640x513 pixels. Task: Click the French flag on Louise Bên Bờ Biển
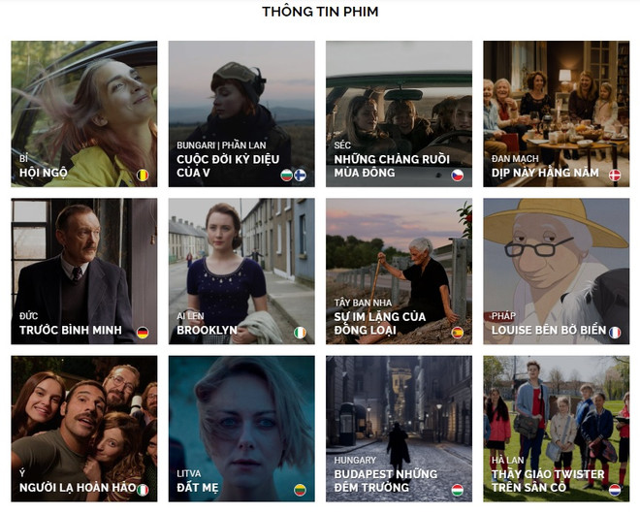(615, 333)
